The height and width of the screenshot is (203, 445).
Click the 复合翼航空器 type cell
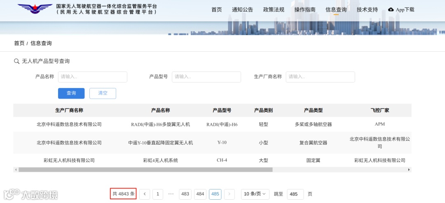click(313, 143)
